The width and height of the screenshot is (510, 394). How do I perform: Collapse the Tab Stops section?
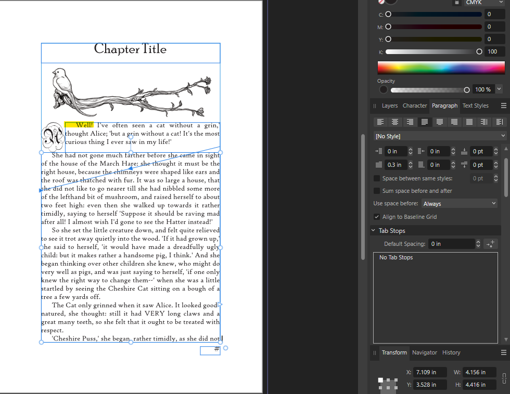coord(373,231)
